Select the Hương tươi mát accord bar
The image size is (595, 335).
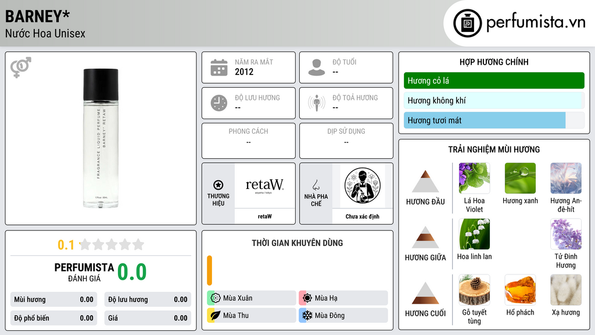click(x=494, y=120)
